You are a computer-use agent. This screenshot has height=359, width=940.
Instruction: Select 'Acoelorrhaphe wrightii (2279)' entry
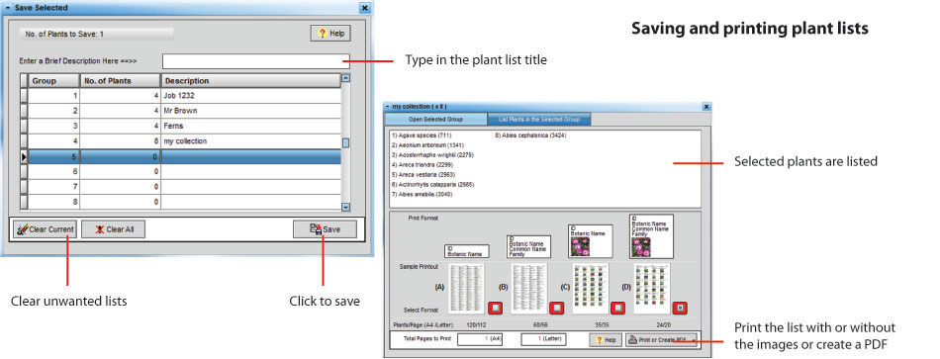(x=432, y=154)
